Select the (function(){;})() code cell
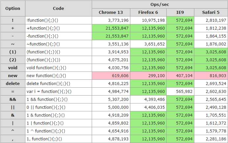This screenshot has height=143, width=228. click(58, 52)
